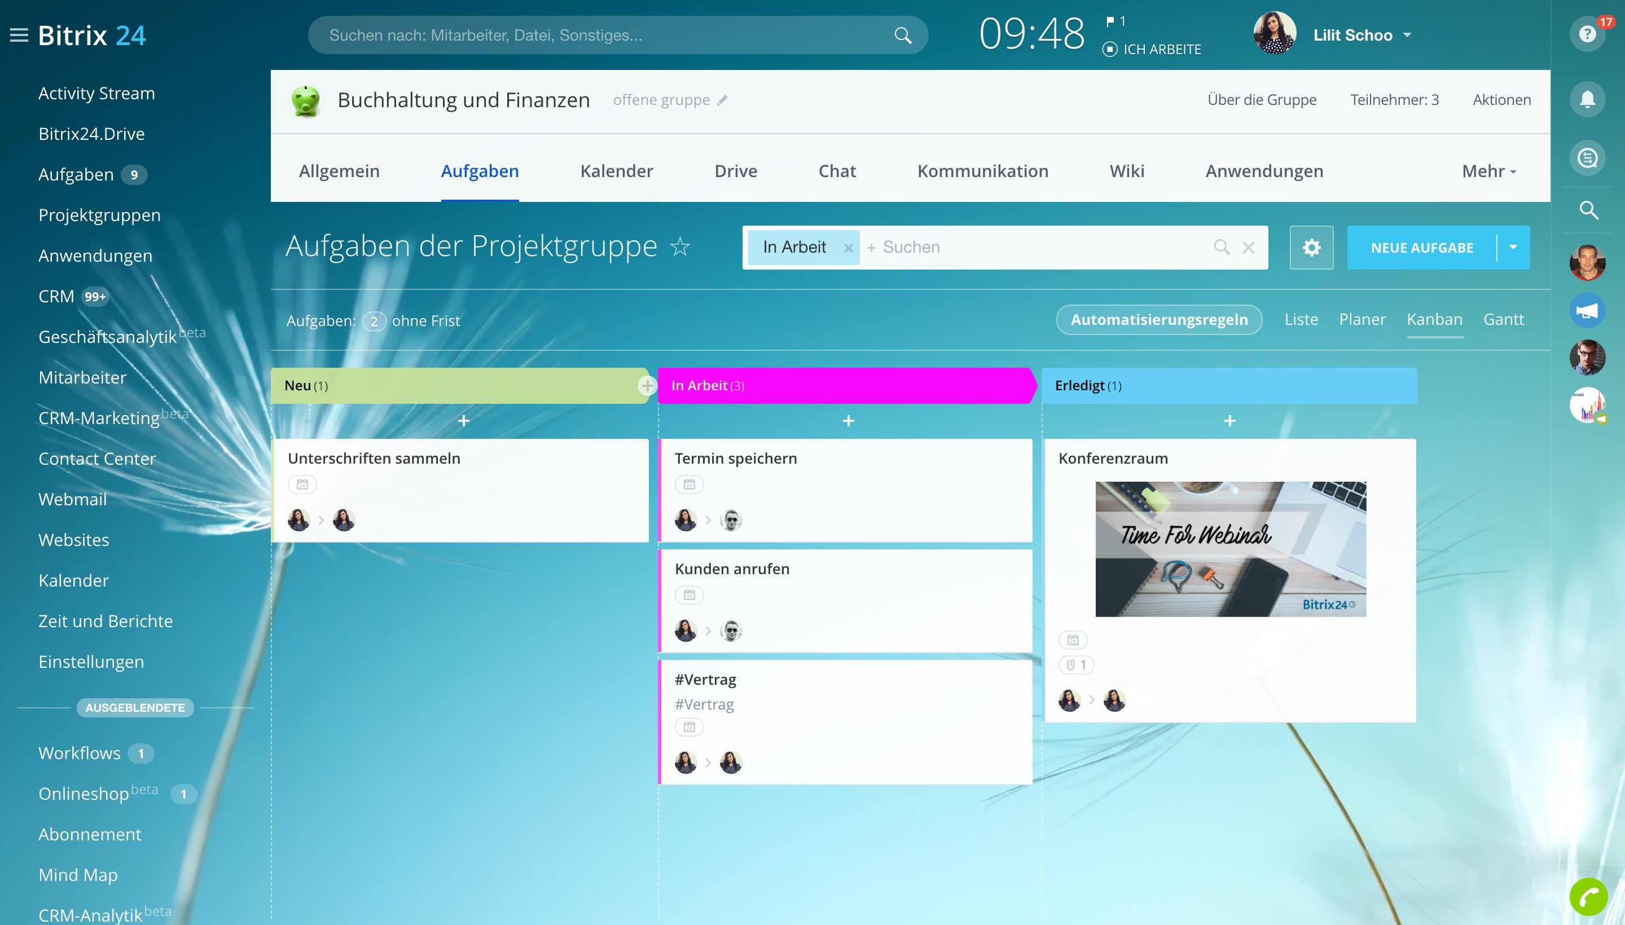Screen dimensions: 1625x925
Task: Click the deadline calendar icon on Termin speichern
Action: coord(689,484)
